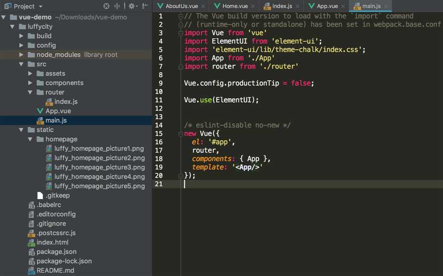Switch to the AboutUs.vue tab
443x276 pixels.
point(181,6)
